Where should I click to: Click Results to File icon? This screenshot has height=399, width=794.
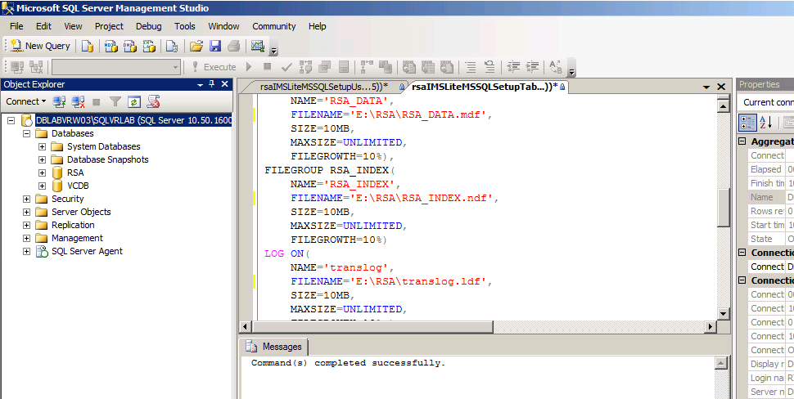[x=447, y=67]
